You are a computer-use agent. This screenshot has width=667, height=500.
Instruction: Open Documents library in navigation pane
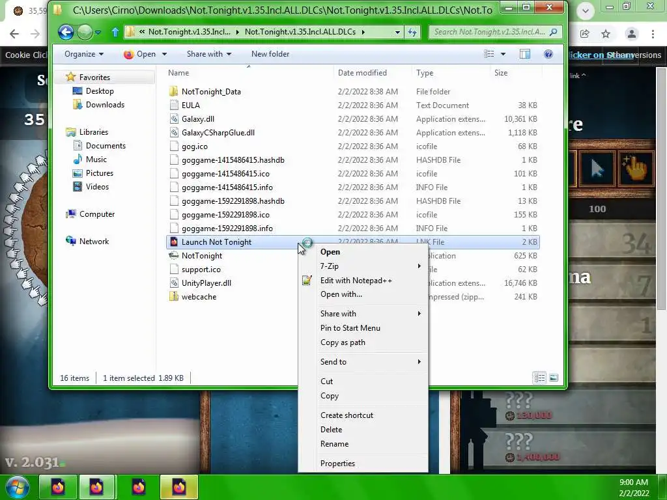[106, 145]
